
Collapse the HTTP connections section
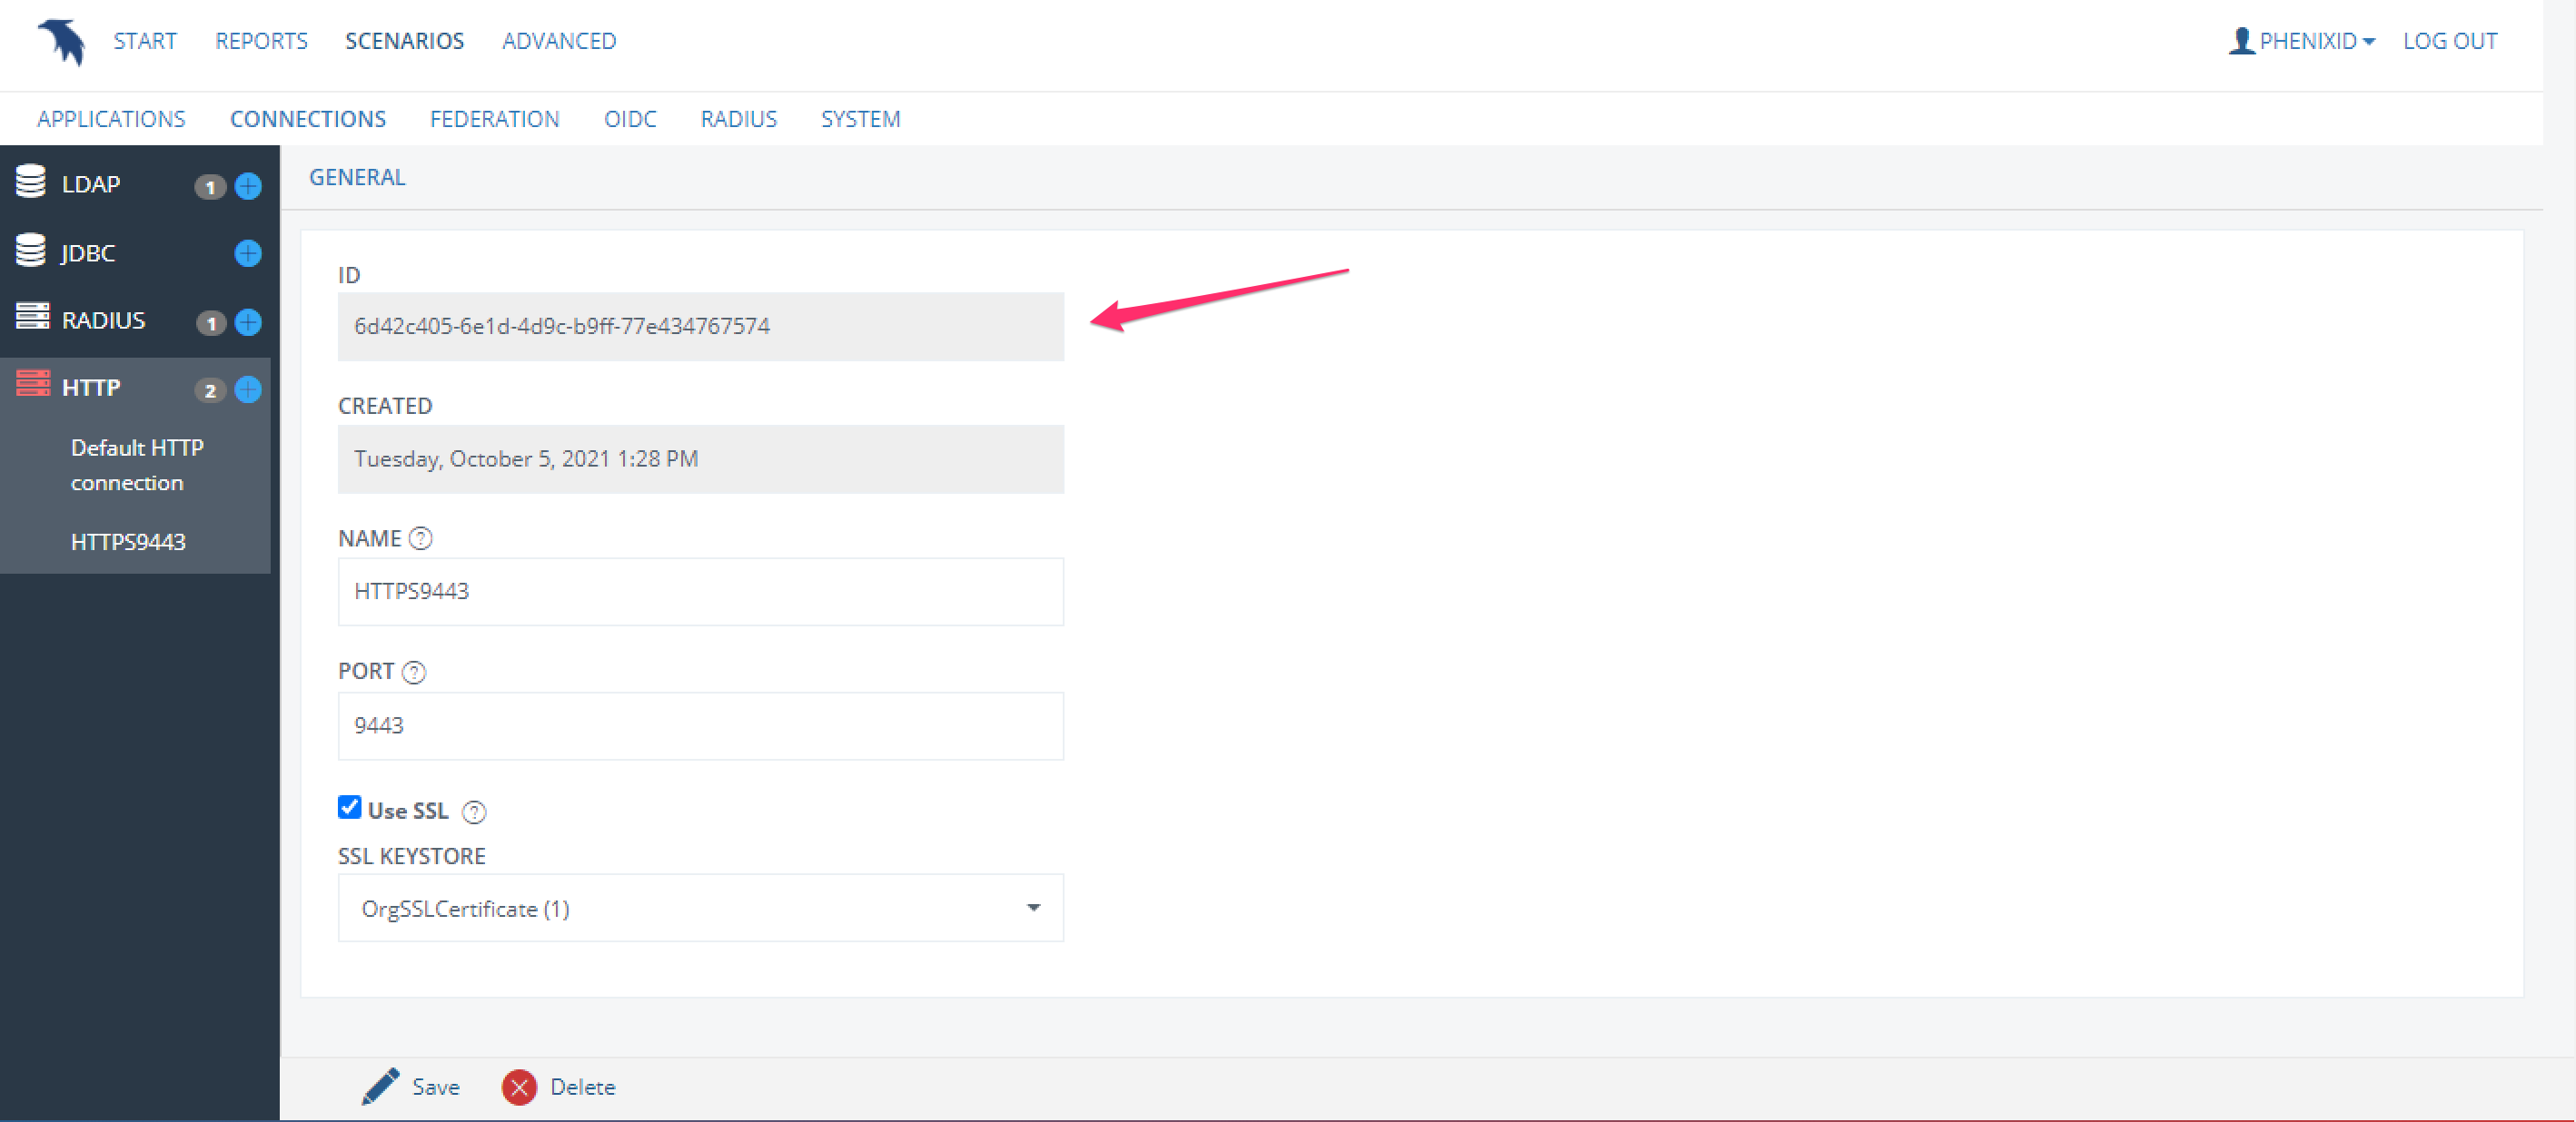click(x=92, y=388)
